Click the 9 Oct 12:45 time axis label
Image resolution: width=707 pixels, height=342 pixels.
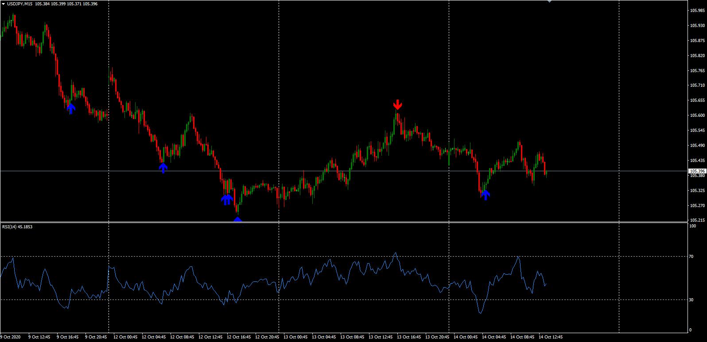point(39,337)
